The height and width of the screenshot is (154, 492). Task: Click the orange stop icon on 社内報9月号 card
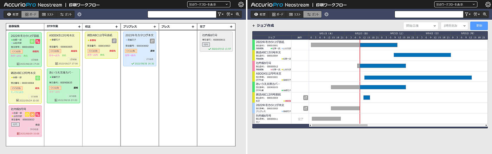click(32, 114)
